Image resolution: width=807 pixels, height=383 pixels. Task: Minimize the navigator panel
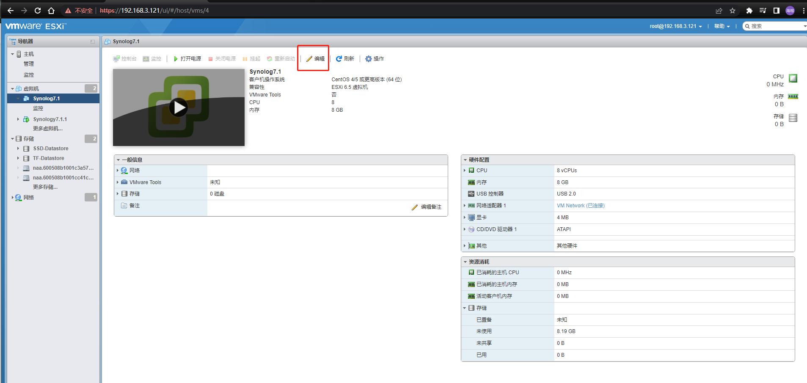tap(93, 41)
